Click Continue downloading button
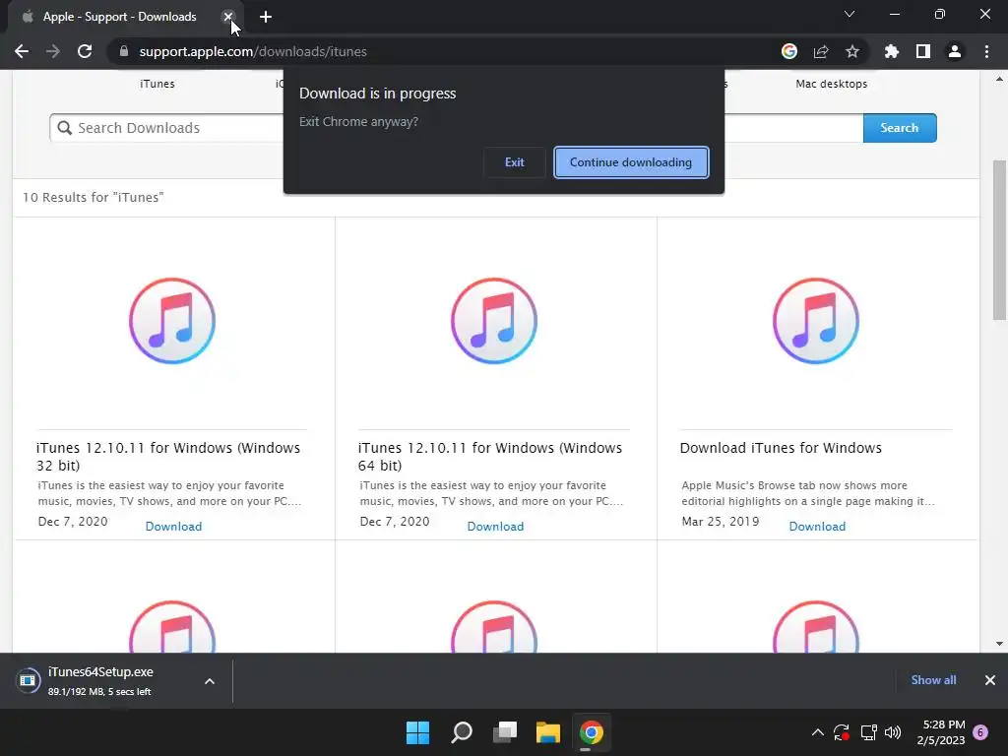This screenshot has width=1008, height=756. (631, 162)
